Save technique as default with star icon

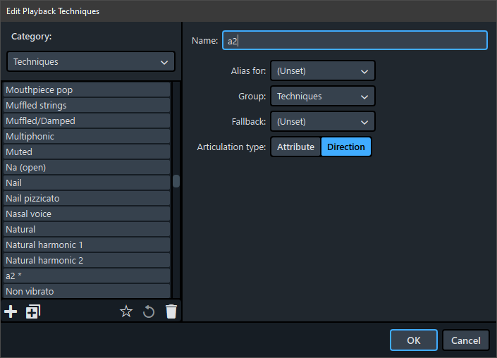pos(126,311)
